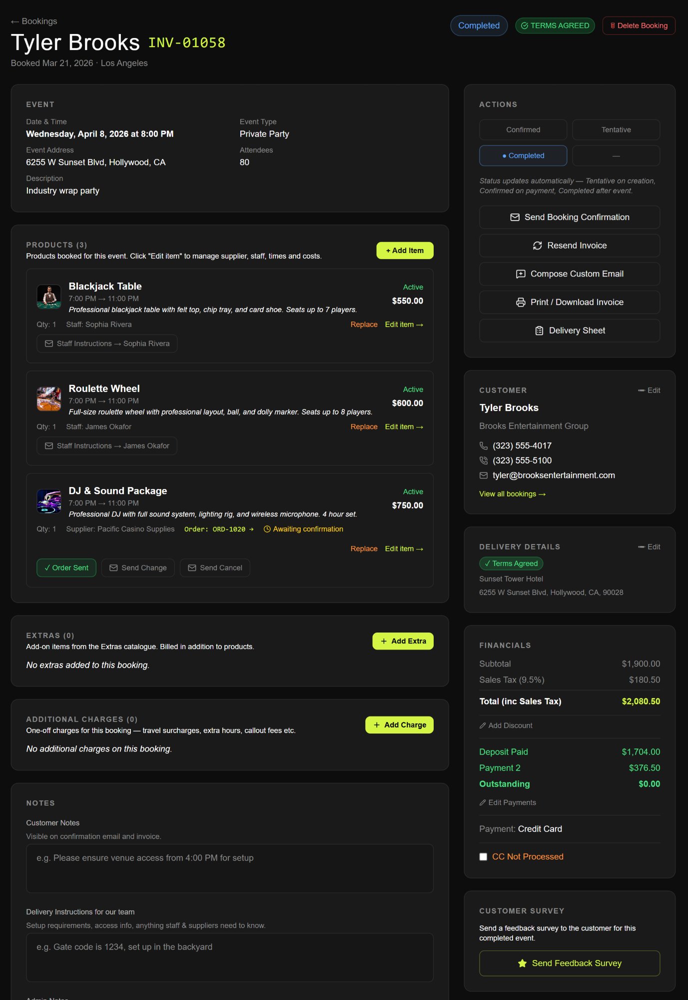The image size is (688, 1000).
Task: Send Cancel email to supplier
Action: [x=215, y=568]
